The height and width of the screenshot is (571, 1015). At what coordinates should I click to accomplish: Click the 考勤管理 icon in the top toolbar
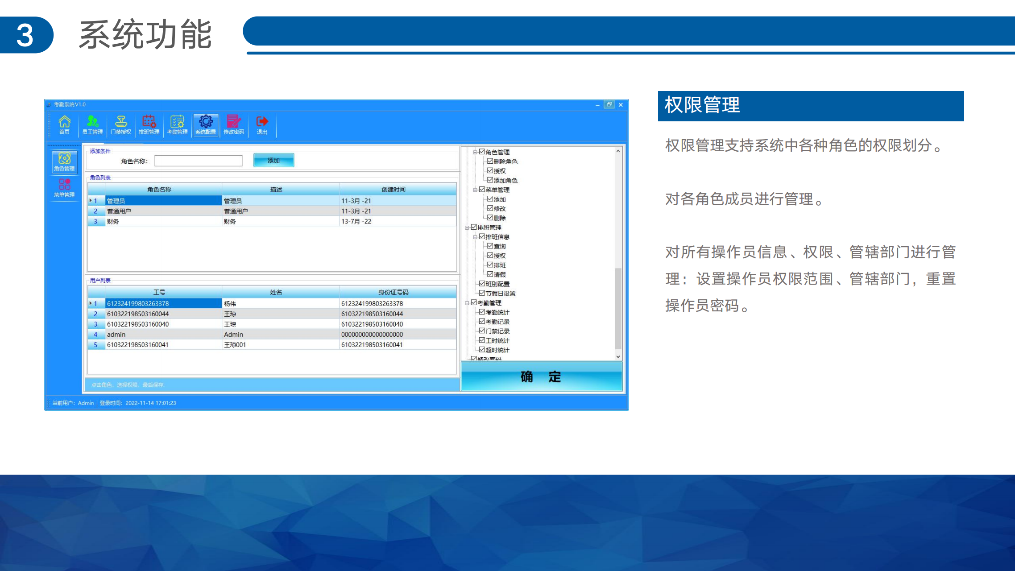(177, 125)
